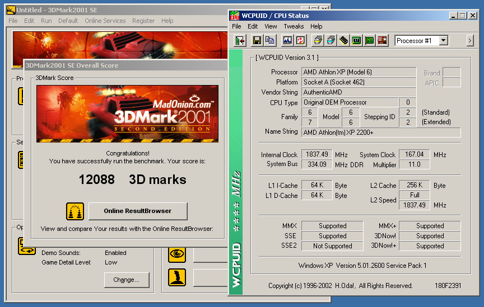Click the 3DMark2001 Second Edition banner image
The image size is (484, 307).
click(128, 114)
